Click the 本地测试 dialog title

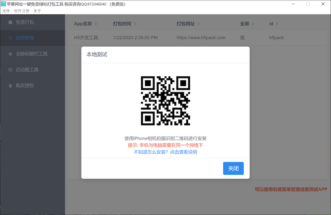[x=97, y=55]
